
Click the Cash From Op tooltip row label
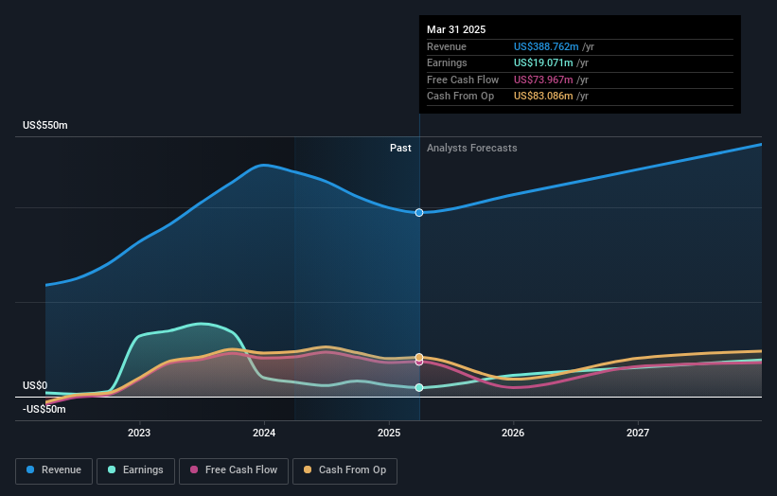[460, 97]
